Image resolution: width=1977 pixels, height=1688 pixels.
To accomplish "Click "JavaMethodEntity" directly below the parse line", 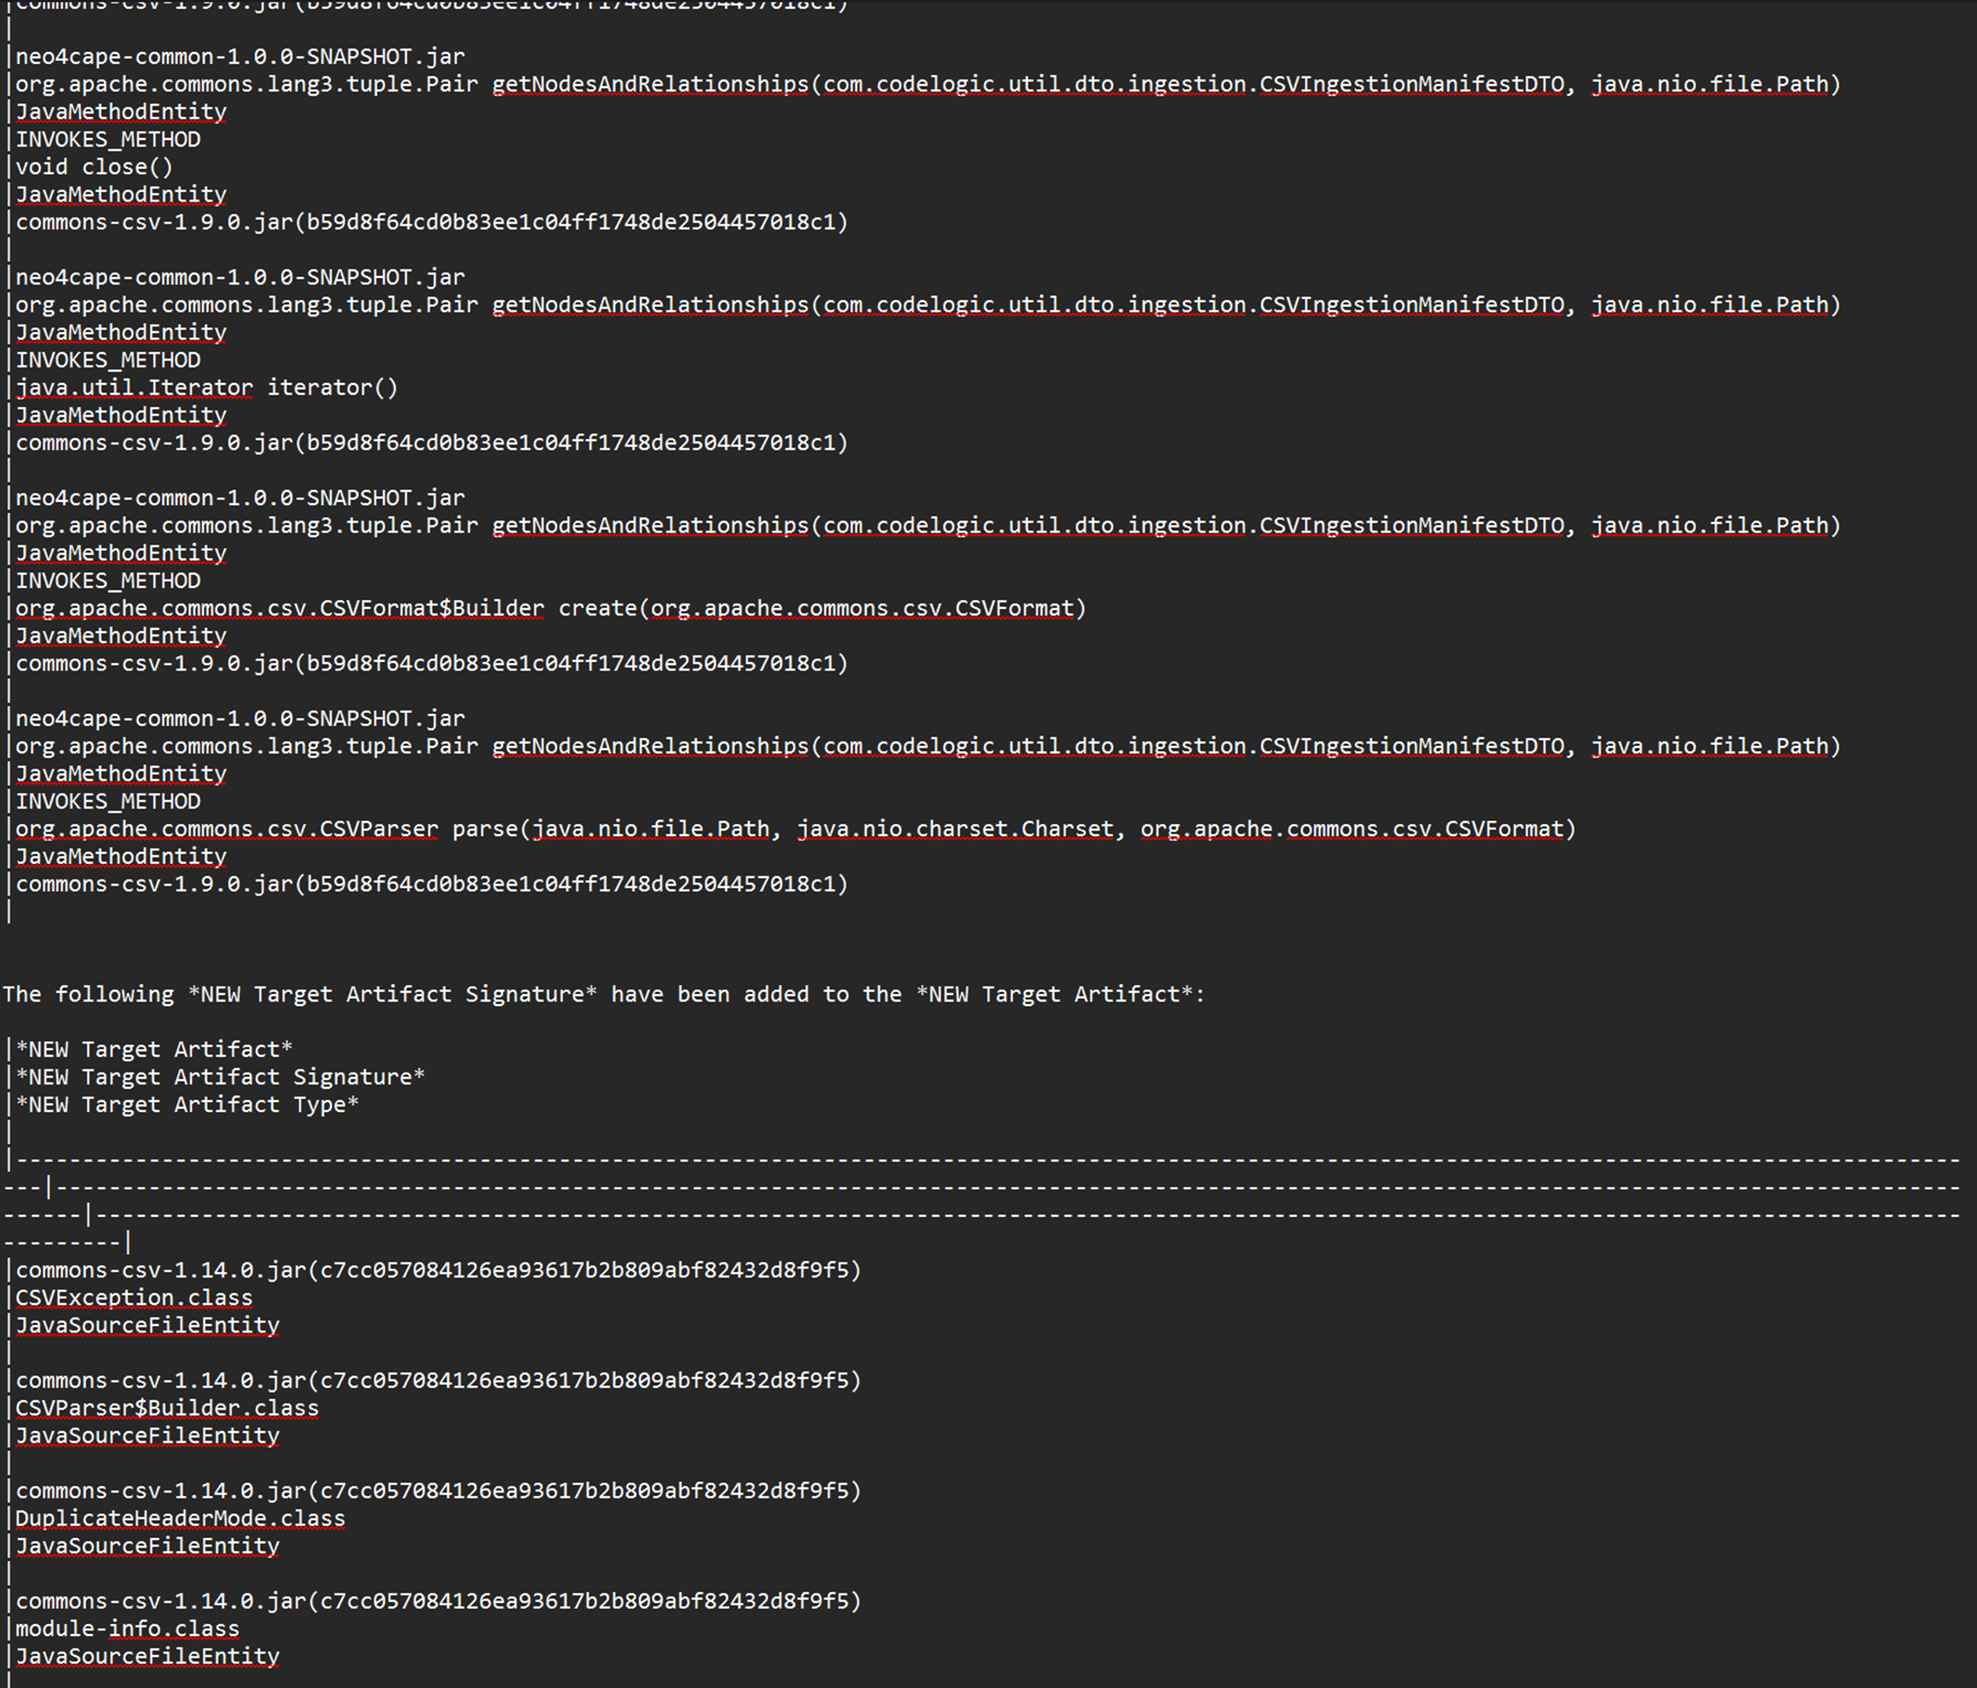I will (121, 857).
